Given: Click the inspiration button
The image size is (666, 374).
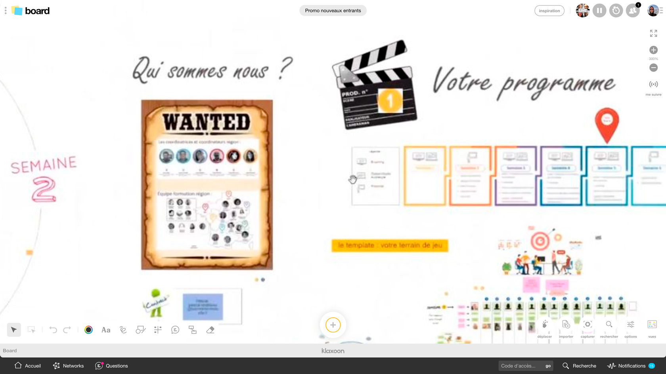Looking at the screenshot, I should 549,11.
